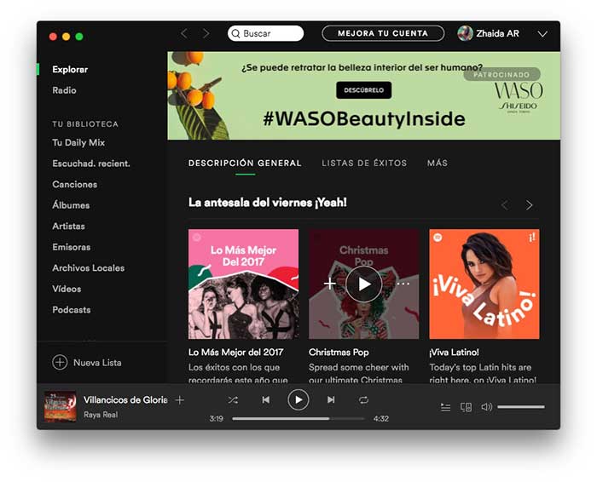The width and height of the screenshot is (597, 482).
Task: Click the Villancicos de Gloria track title
Action: tap(125, 400)
